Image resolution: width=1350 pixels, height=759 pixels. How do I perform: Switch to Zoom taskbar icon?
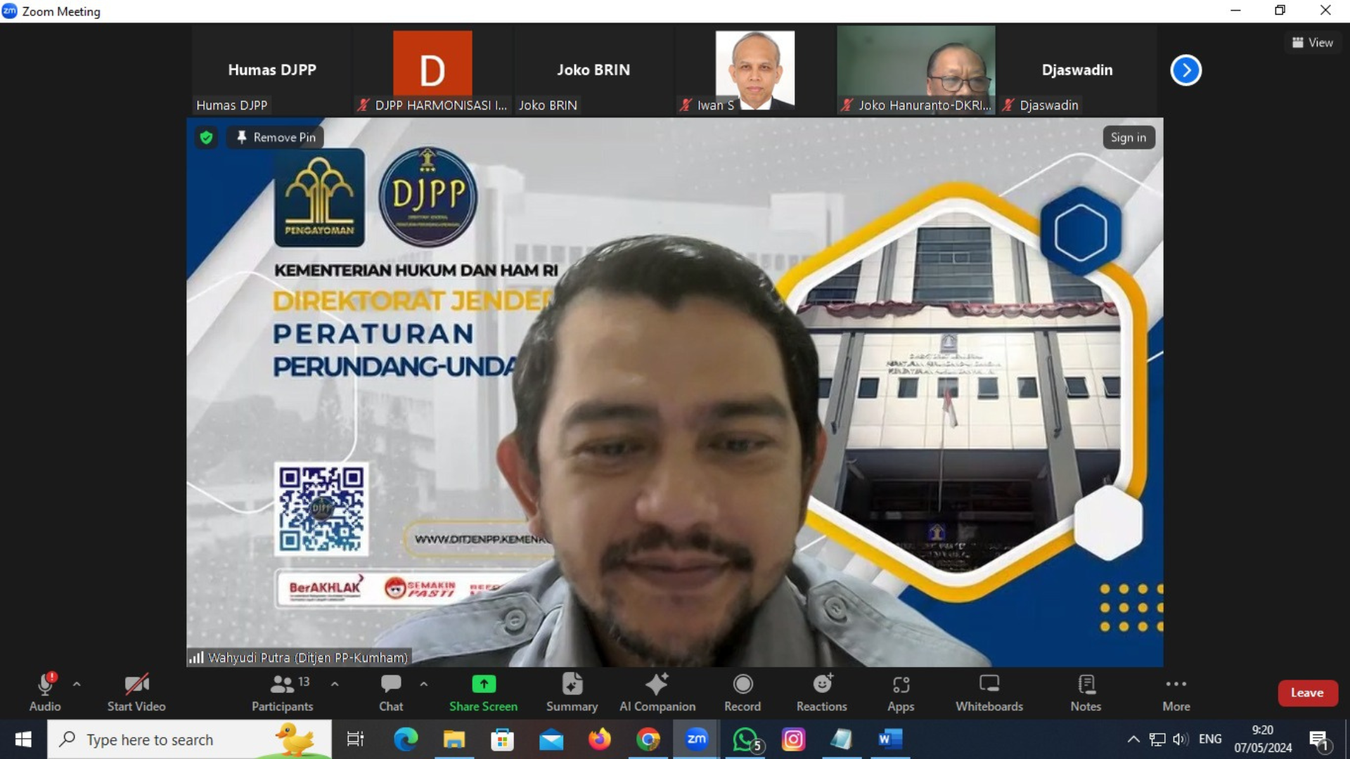pyautogui.click(x=696, y=739)
